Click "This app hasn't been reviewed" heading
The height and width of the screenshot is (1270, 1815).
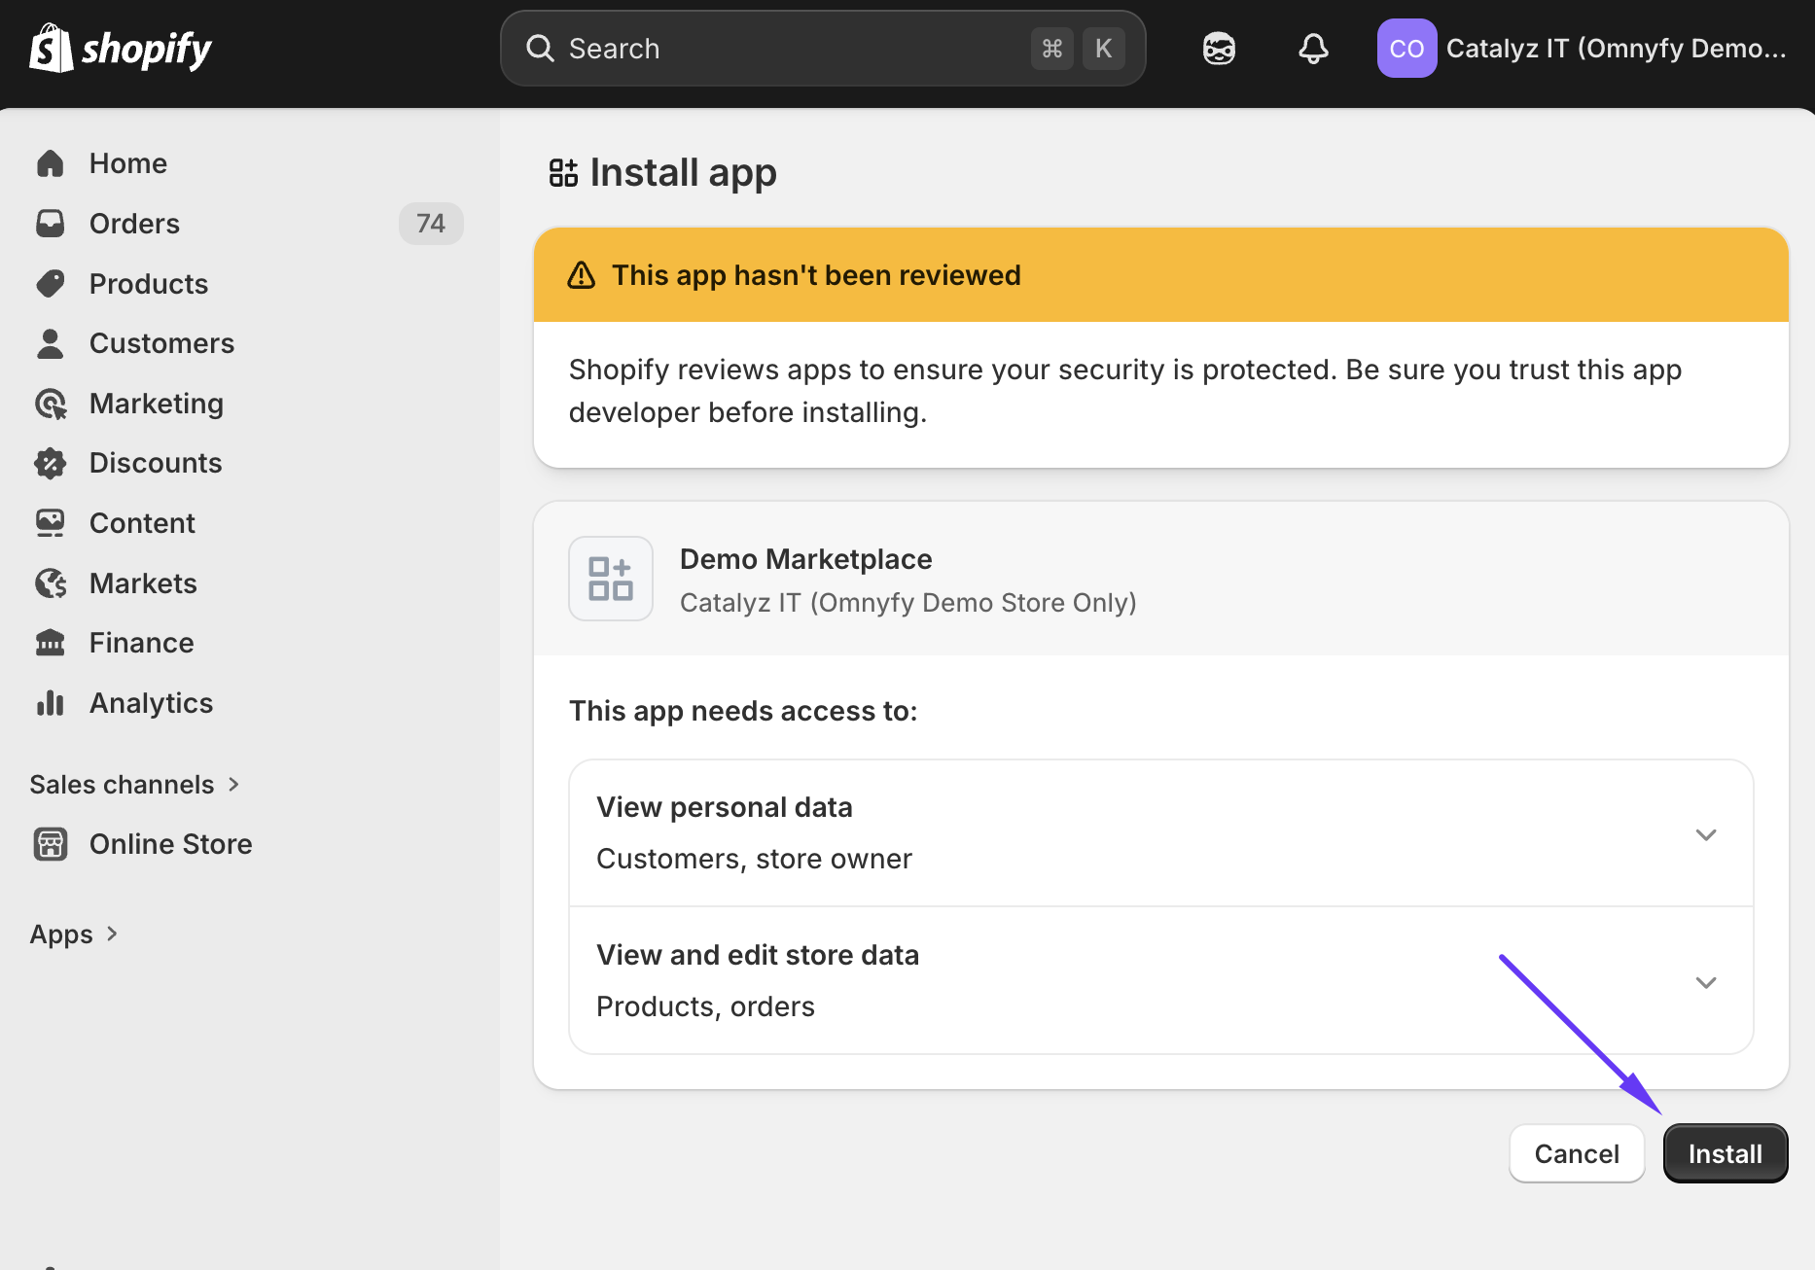click(817, 275)
